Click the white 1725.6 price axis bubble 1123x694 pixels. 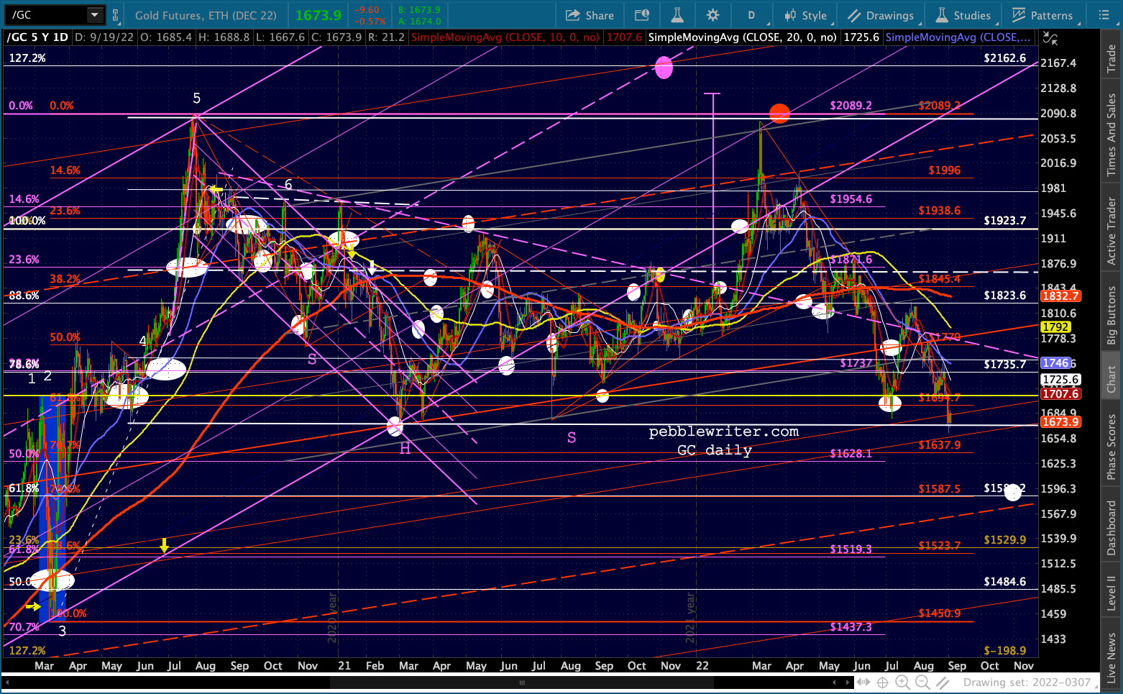1060,380
